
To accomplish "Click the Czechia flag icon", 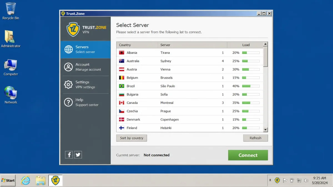I will point(122,111).
